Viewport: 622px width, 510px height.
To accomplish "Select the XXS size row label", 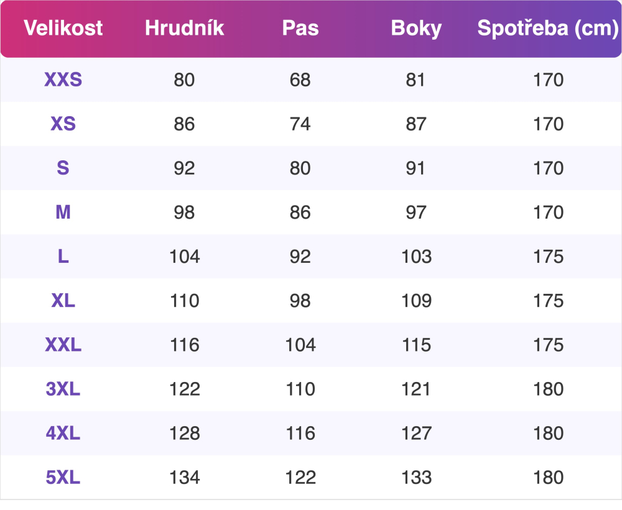I will [63, 80].
